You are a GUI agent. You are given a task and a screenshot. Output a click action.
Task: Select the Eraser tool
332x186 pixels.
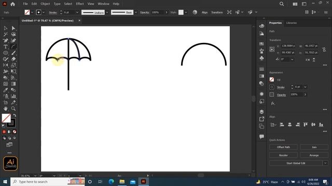[x=13, y=59]
